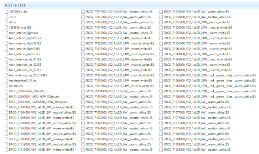Select file name ERCO_71007000 6W warm_white

pos(41,129)
